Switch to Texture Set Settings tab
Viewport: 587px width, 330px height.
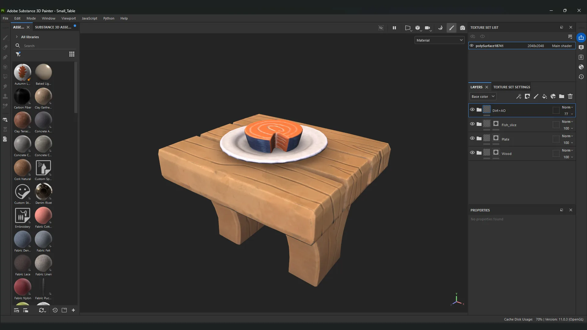(511, 87)
